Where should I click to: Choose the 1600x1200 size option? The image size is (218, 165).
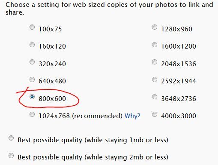coord(155,45)
